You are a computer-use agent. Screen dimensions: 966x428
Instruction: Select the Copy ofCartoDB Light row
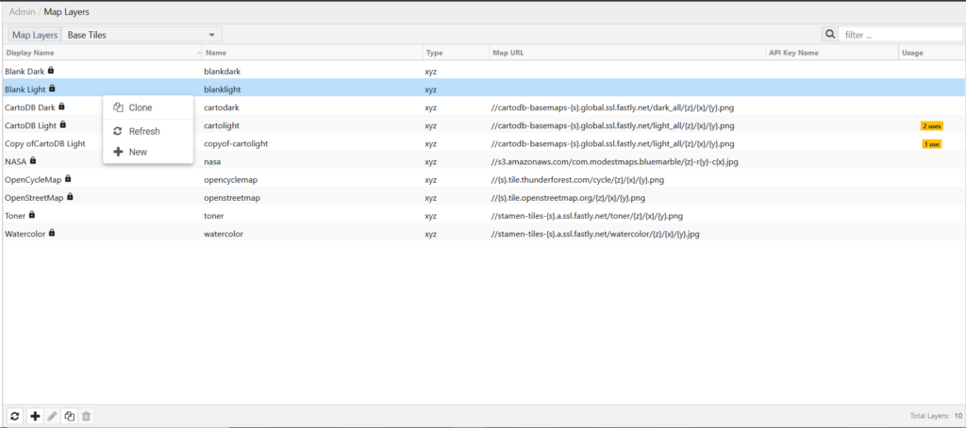(482, 143)
